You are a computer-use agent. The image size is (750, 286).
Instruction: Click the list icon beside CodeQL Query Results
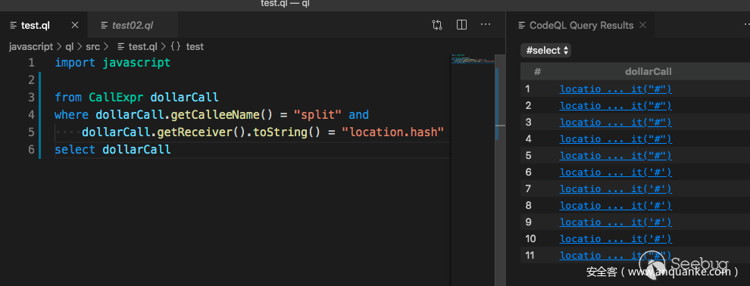click(x=522, y=25)
